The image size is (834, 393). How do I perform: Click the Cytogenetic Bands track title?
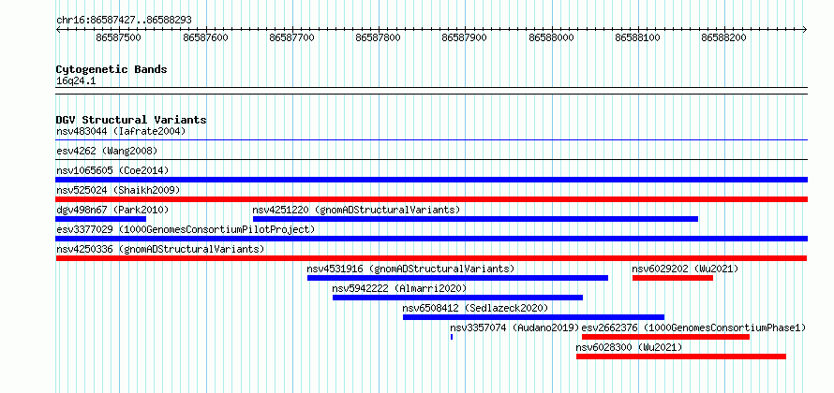(x=112, y=69)
